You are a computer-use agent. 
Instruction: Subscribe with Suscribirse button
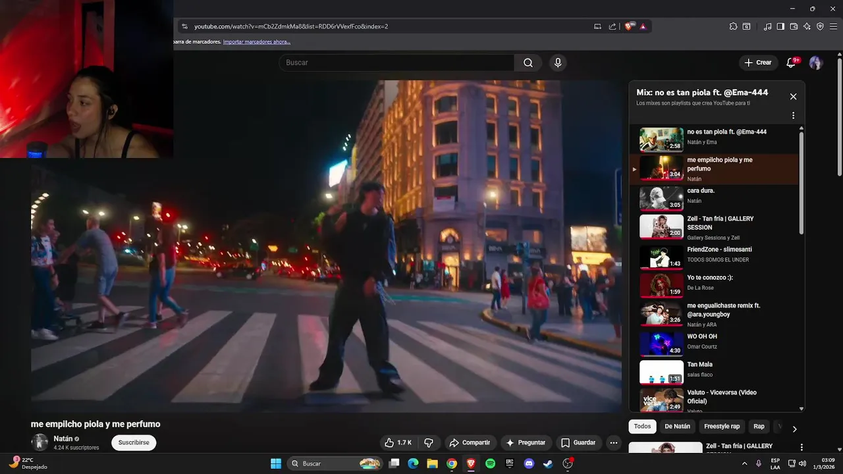tap(134, 442)
